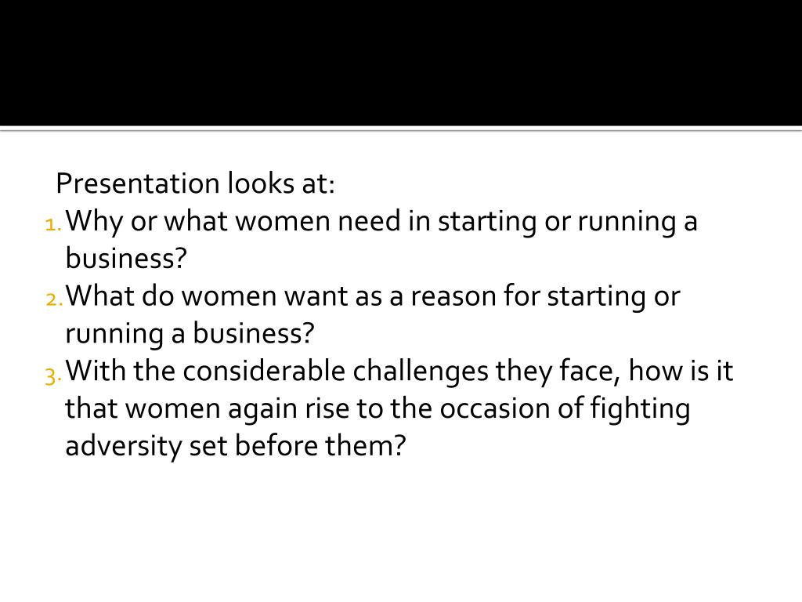802x602 pixels.
Task: Select the orange list number 3
Action: [53, 376]
